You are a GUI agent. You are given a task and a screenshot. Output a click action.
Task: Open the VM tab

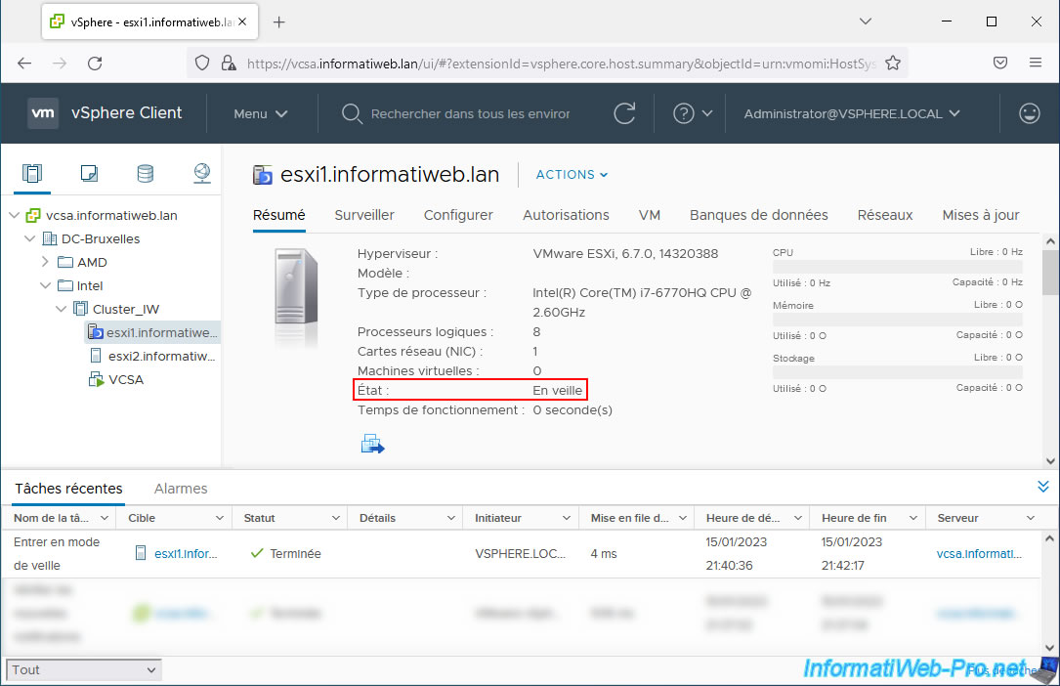[x=649, y=215]
